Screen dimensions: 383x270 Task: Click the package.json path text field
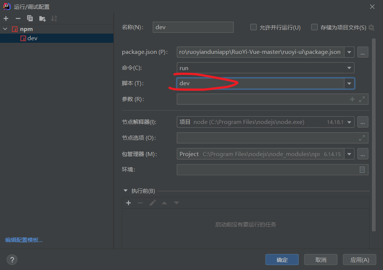260,52
